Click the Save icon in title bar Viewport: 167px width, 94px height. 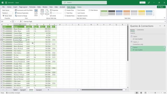tap(6, 3)
